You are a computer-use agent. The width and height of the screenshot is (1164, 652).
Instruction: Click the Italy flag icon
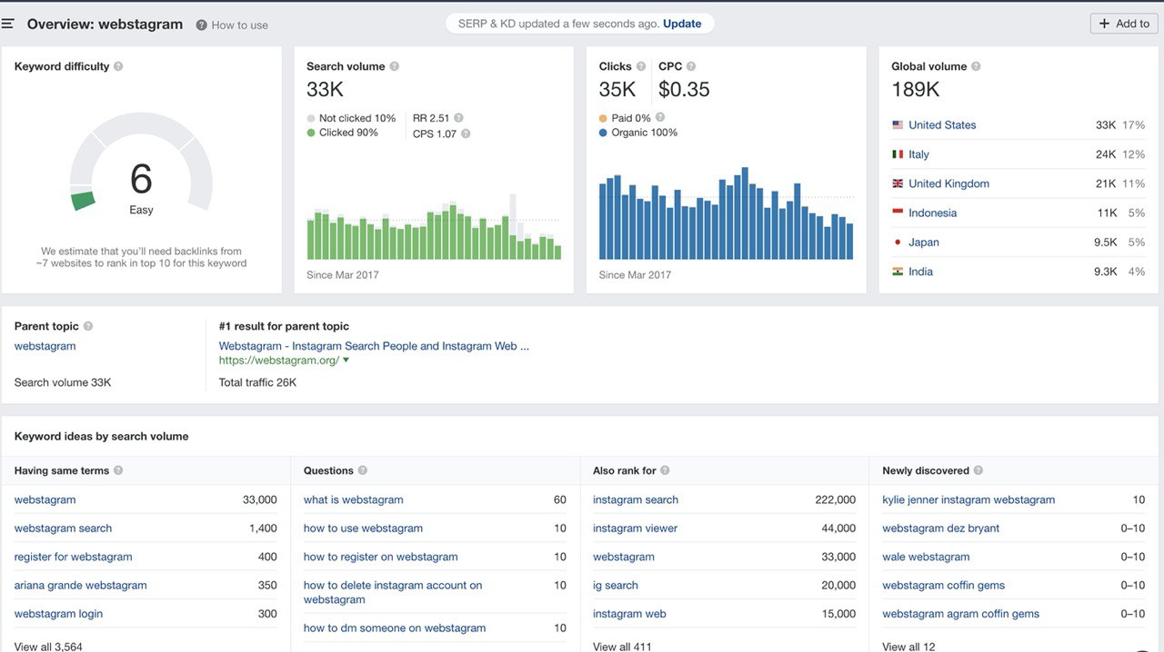pyautogui.click(x=898, y=154)
